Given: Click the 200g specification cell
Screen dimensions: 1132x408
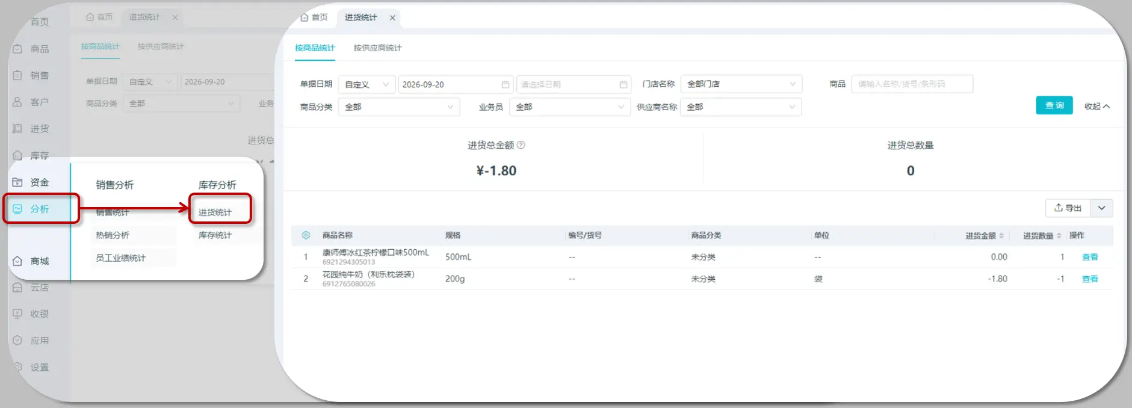Looking at the screenshot, I should (x=455, y=279).
